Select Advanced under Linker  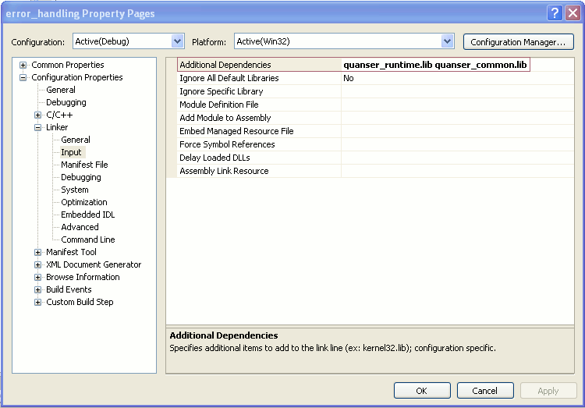click(x=80, y=227)
